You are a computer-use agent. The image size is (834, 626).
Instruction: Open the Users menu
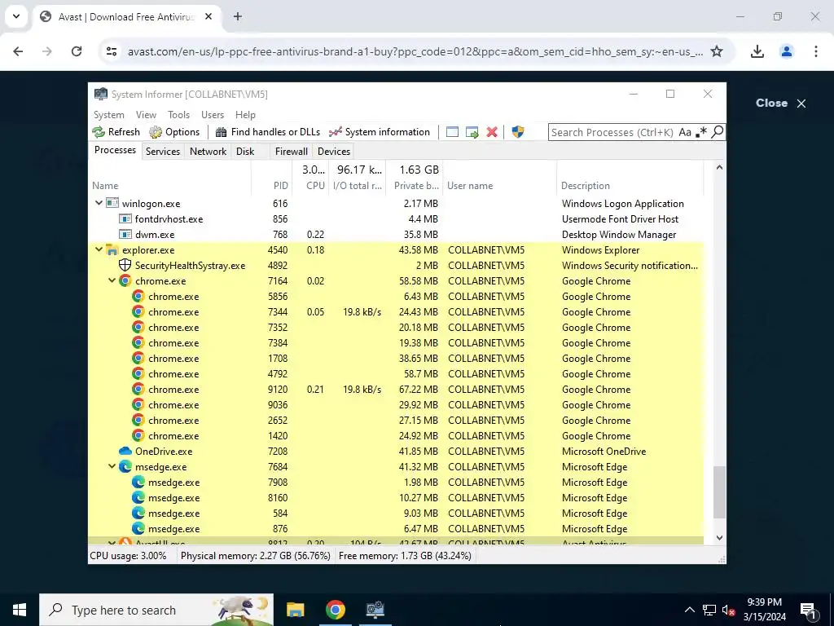point(213,115)
